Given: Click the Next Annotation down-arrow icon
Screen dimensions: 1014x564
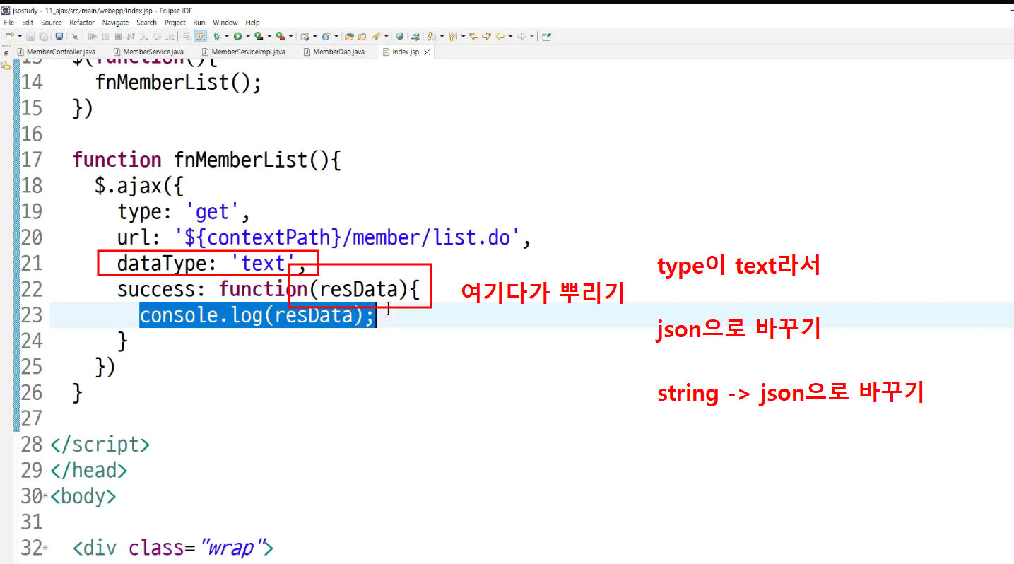Looking at the screenshot, I should 430,37.
